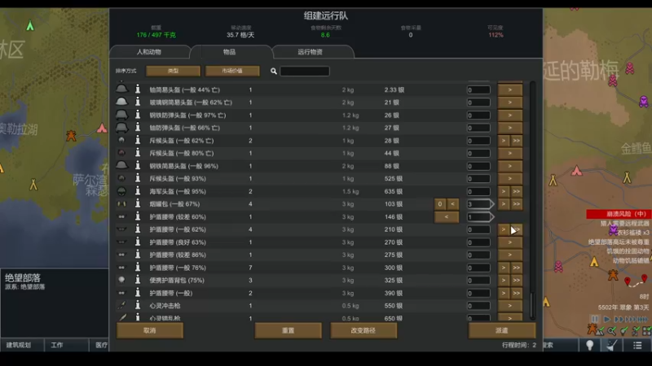Add all 海军头盔 with >> button
The height and width of the screenshot is (366, 652).
point(517,191)
